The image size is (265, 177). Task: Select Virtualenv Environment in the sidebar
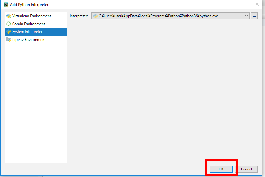pyautogui.click(x=36, y=16)
